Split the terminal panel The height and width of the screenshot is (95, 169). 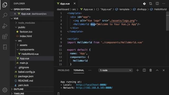144,70
